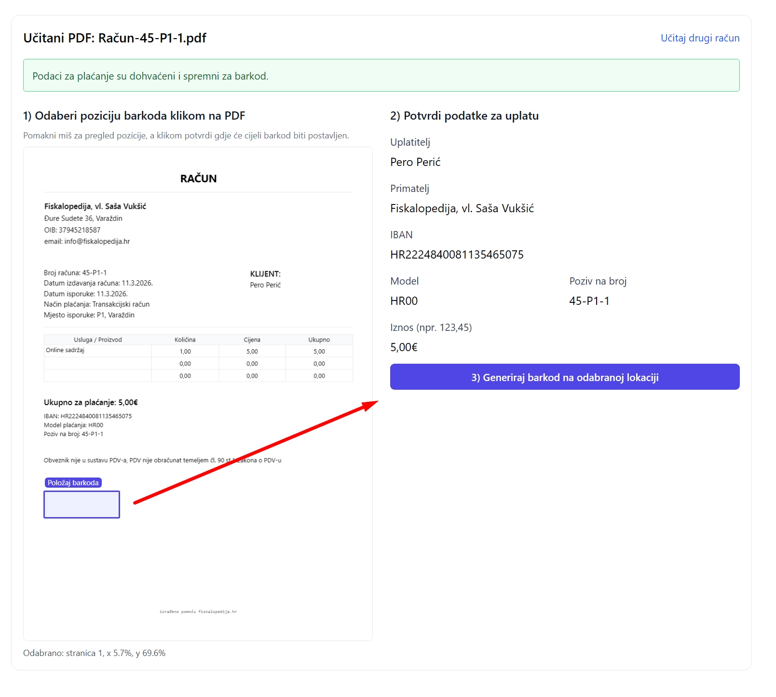Click the green success message banner
This screenshot has height=697, width=776.
click(381, 76)
